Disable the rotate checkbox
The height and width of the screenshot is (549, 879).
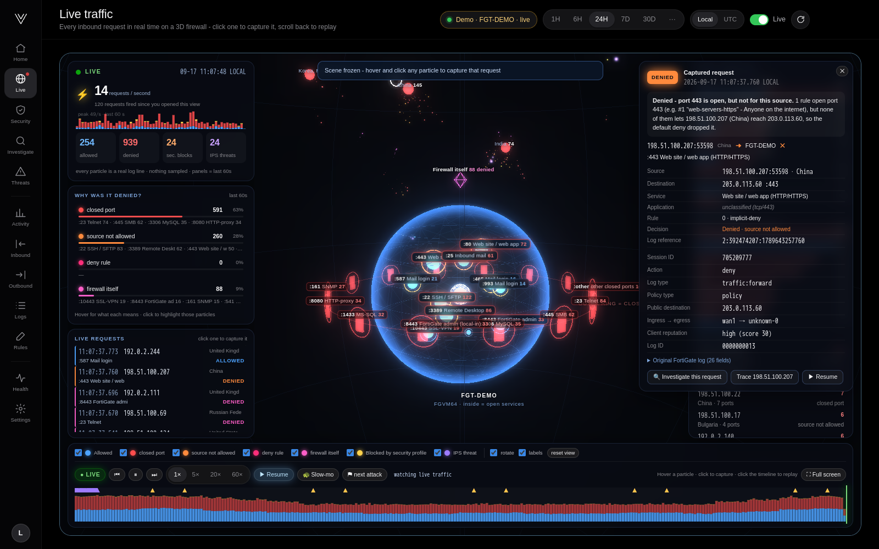tap(493, 453)
